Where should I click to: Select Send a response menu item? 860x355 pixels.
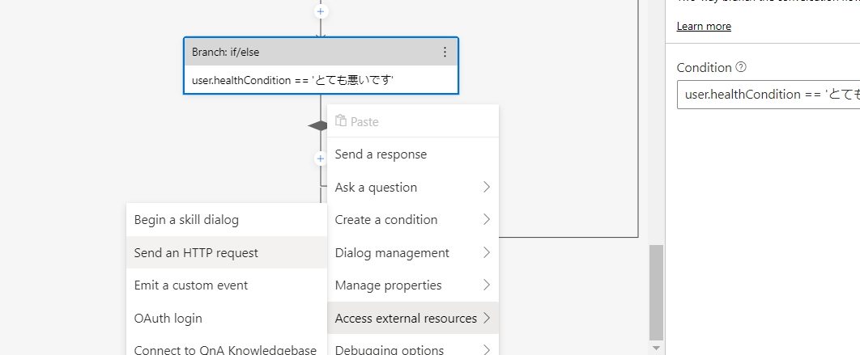pos(381,154)
